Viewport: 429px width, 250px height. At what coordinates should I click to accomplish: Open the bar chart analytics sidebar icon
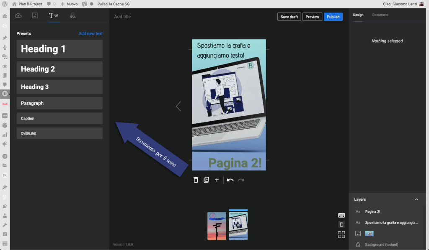[5, 135]
